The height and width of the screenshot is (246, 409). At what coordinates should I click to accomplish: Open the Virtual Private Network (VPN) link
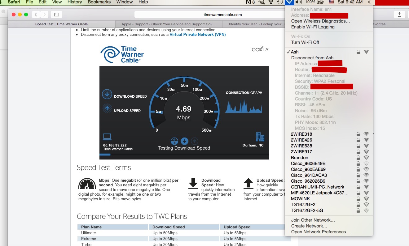point(198,35)
